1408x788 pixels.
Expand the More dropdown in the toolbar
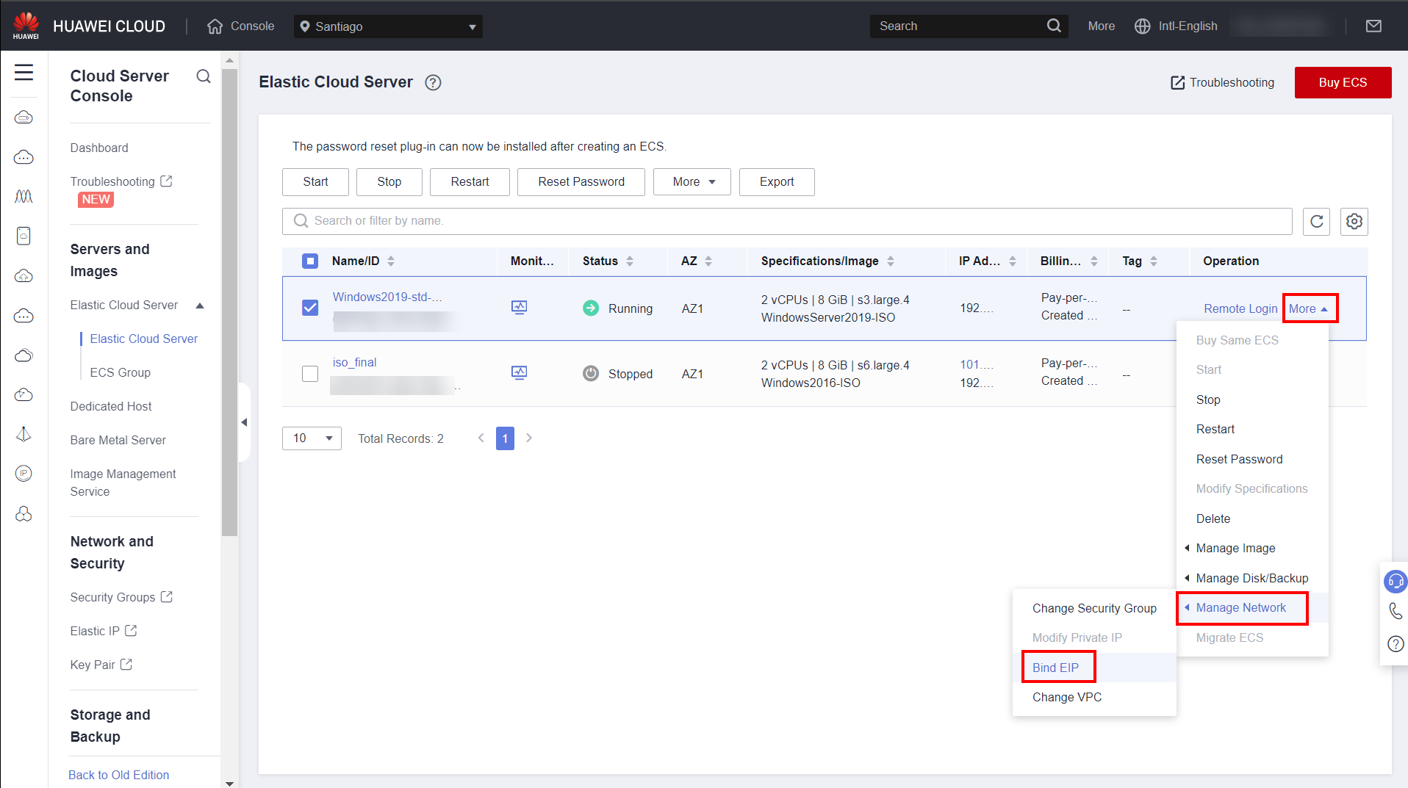coord(692,182)
